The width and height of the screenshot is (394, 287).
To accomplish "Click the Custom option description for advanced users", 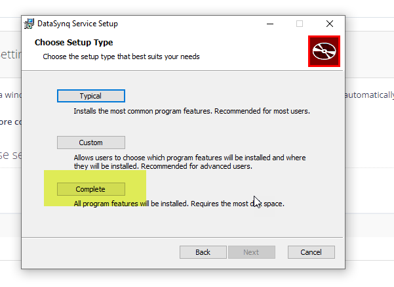I will pos(189,162).
